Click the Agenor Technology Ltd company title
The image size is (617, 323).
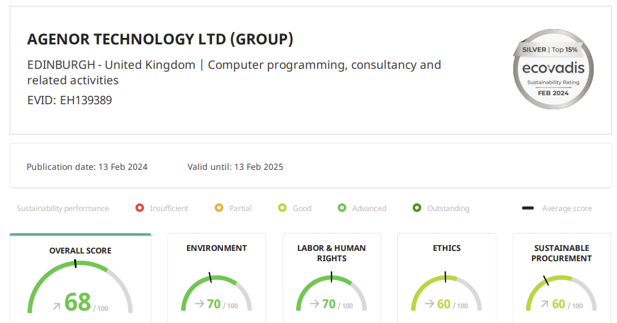pos(160,40)
